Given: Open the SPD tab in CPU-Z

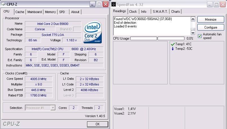Looking at the screenshot, I should click(62, 12).
